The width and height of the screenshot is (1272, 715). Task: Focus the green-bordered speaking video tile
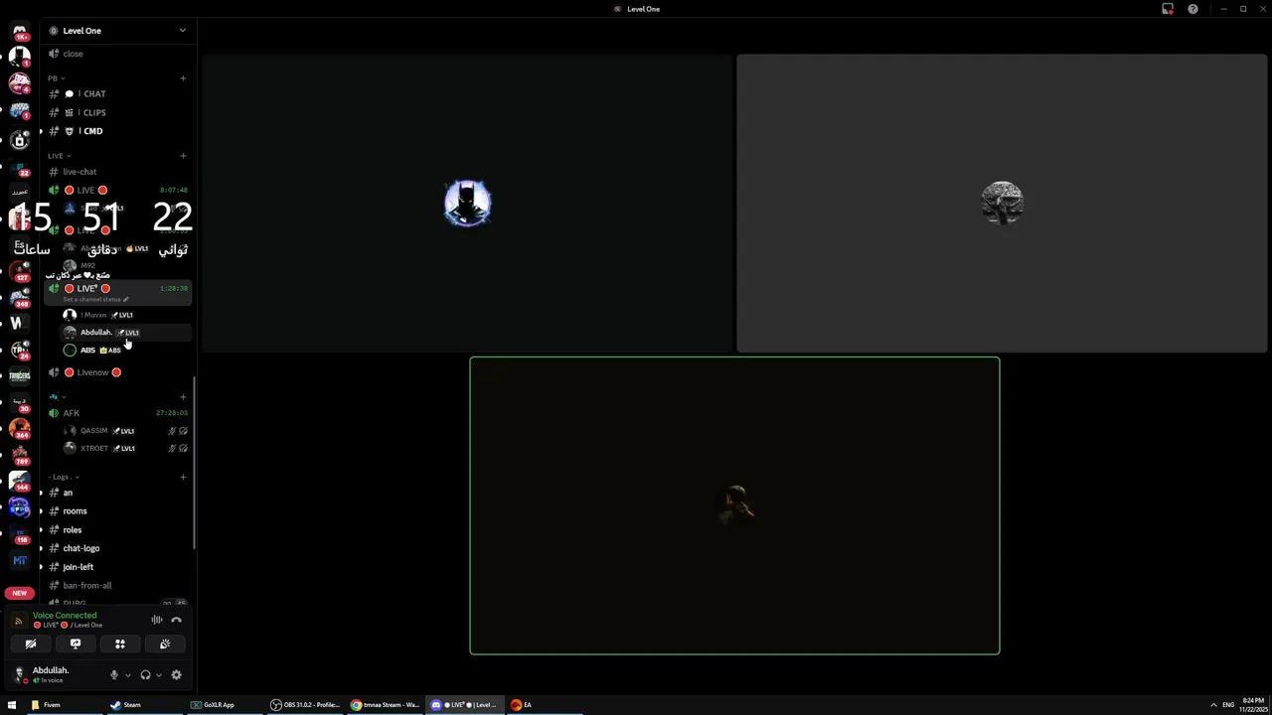click(734, 505)
